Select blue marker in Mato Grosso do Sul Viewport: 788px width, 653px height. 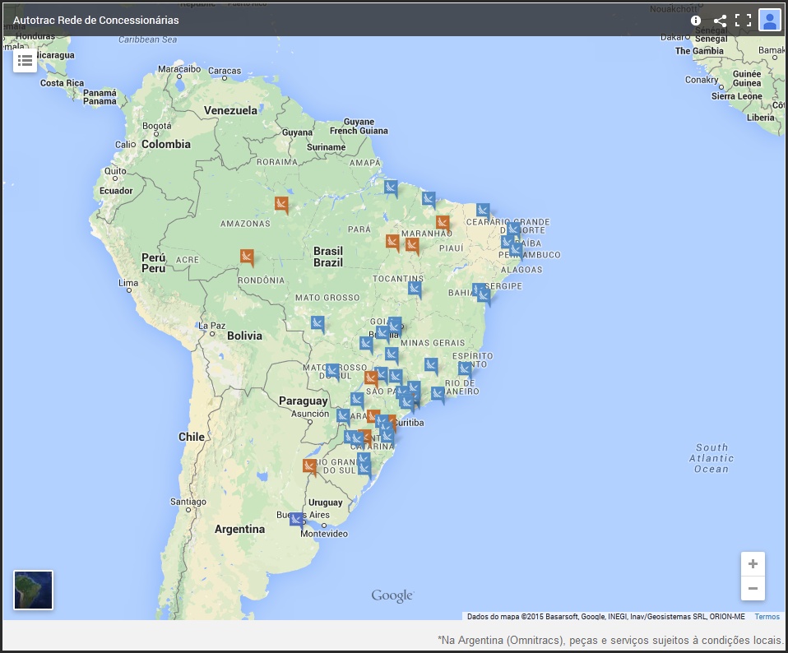(332, 371)
